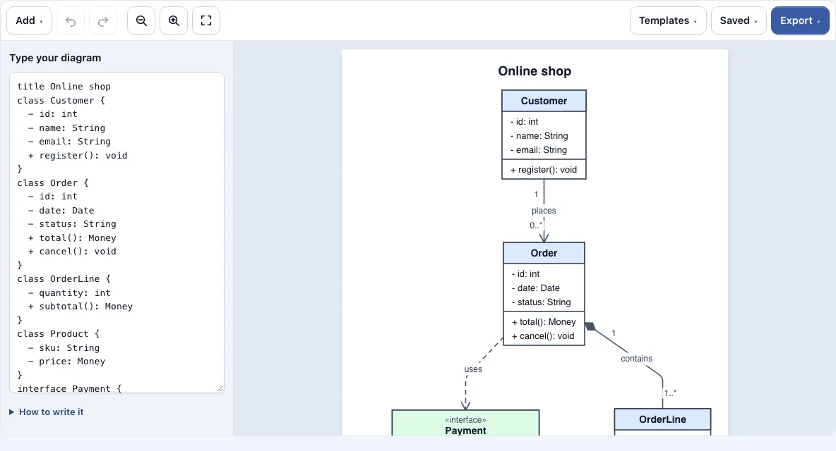The height and width of the screenshot is (451, 836).
Task: Open the Add dropdown menu
Action: (30, 20)
